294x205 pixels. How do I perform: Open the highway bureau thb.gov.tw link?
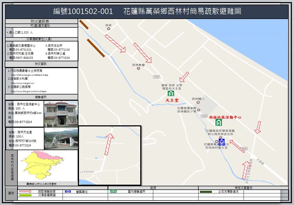pyautogui.click(x=29, y=91)
